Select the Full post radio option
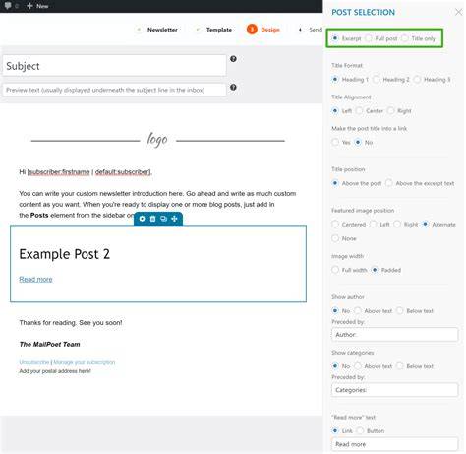466x454 pixels. coord(369,38)
